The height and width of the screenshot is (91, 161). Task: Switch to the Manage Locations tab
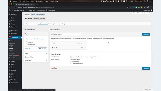pyautogui.click(x=39, y=18)
